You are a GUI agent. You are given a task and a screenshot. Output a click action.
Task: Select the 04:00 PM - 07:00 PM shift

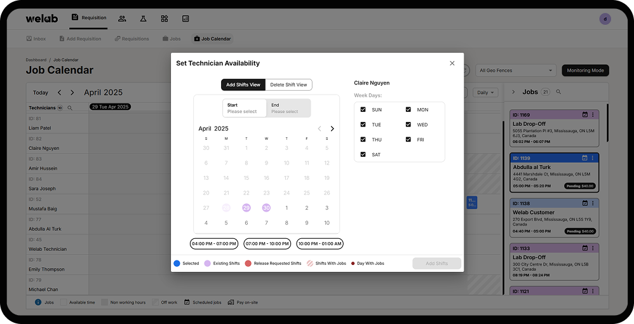click(213, 243)
